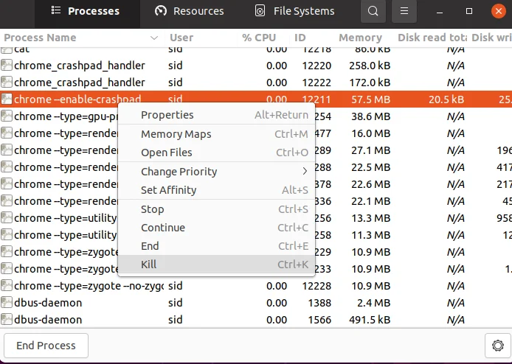The height and width of the screenshot is (364, 512).
Task: Select the chrome --type=gpu-process row name
Action: pos(66,116)
